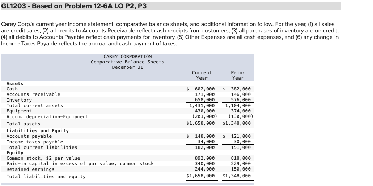Click equipment value 430,000

pyautogui.click(x=204, y=111)
